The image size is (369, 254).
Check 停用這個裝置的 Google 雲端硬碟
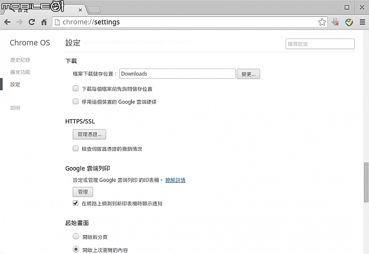point(75,101)
